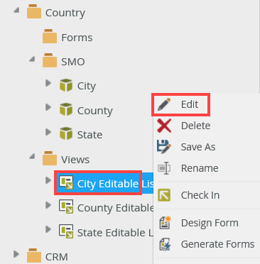
Task: Click the pencil icon next to Edit
Action: pyautogui.click(x=164, y=104)
